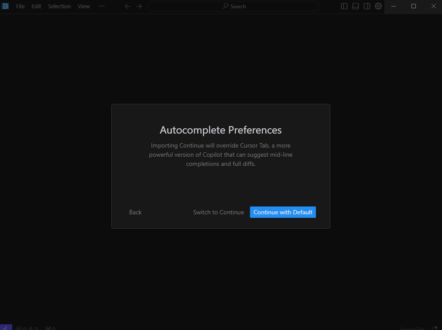
Task: Open the View menu
Action: point(84,6)
